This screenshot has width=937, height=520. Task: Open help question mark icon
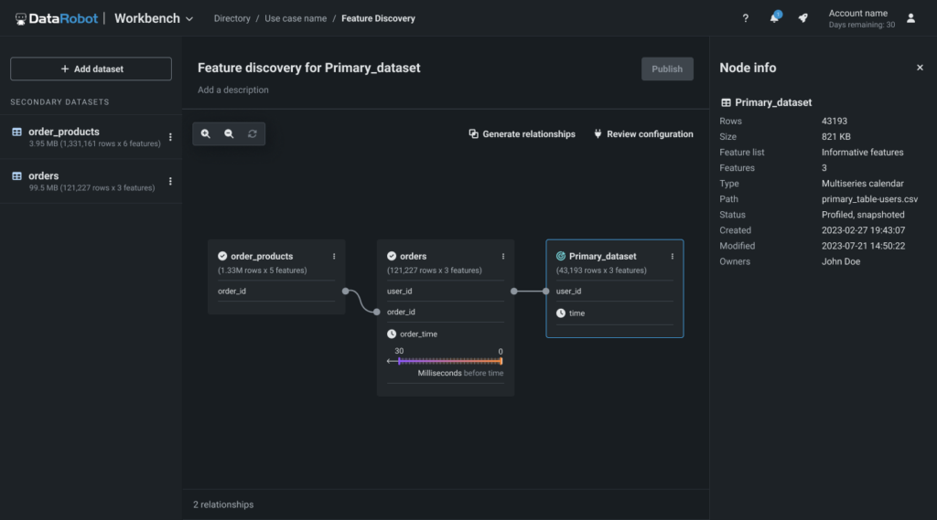tap(745, 18)
